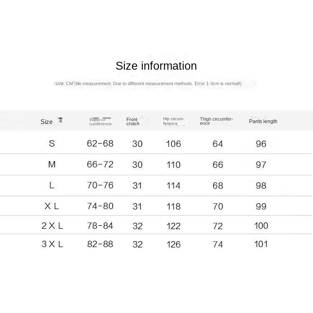
Task: Choose the 3XL size row label
Action: (52, 244)
